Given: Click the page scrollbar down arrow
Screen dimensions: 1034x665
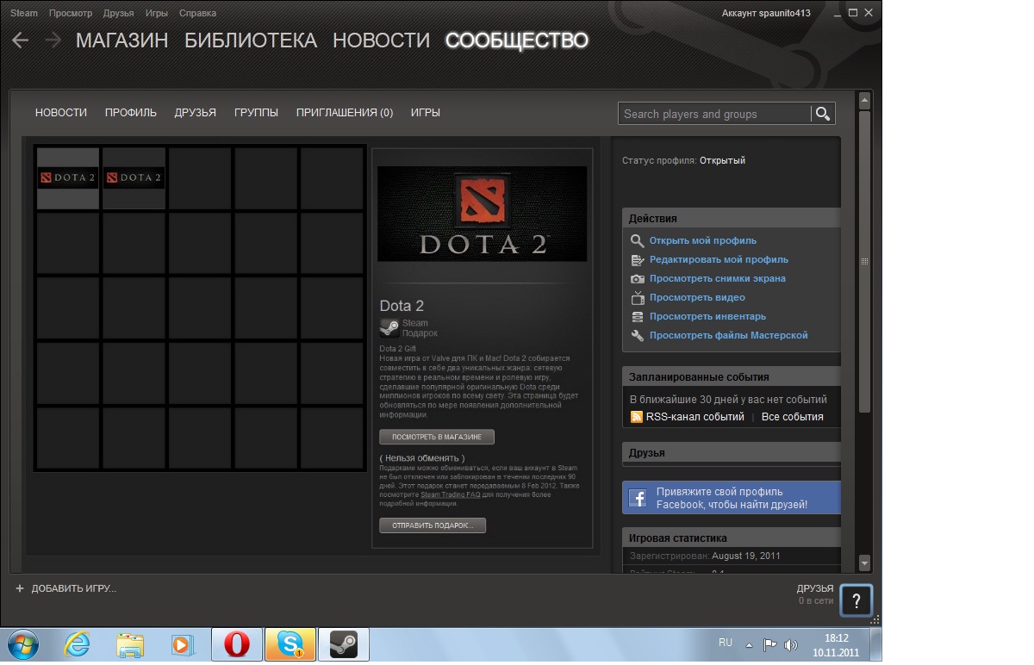Looking at the screenshot, I should [x=865, y=563].
